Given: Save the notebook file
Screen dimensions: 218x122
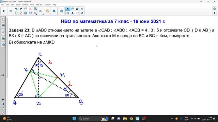Looking at the screenshot, I should pyautogui.click(x=26, y=13).
